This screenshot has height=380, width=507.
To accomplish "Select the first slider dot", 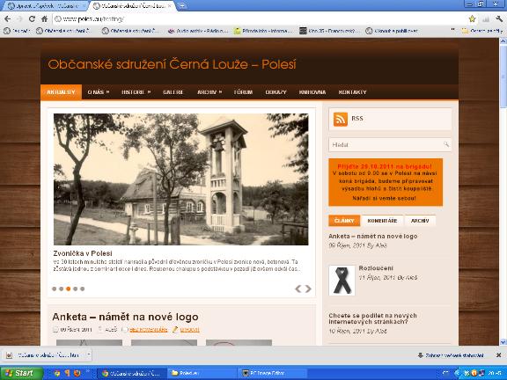I will [54, 289].
